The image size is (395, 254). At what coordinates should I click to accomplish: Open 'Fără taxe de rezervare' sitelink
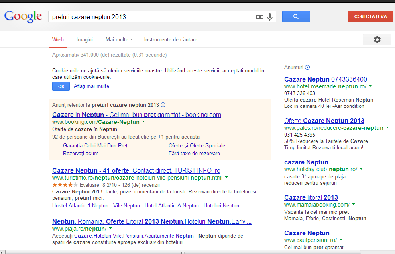(194, 154)
